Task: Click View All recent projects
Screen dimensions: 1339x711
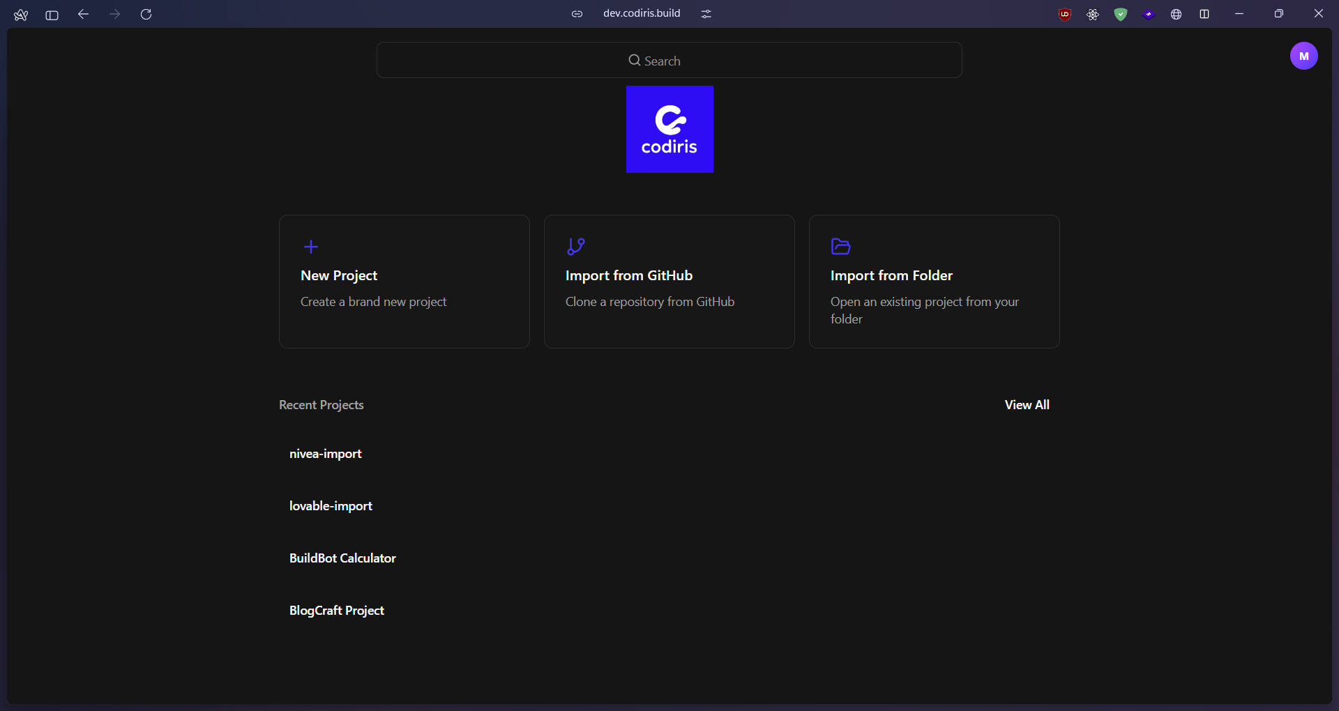Action: pyautogui.click(x=1027, y=405)
